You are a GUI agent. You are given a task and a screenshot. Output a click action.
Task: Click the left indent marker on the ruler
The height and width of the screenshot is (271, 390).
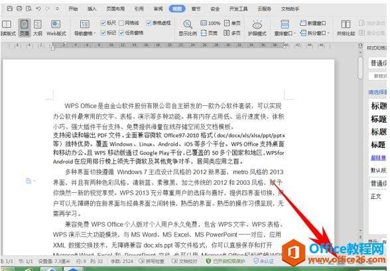tap(53, 47)
